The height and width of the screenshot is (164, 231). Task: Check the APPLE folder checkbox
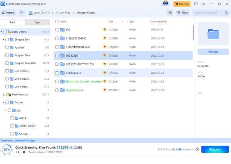tap(12, 118)
